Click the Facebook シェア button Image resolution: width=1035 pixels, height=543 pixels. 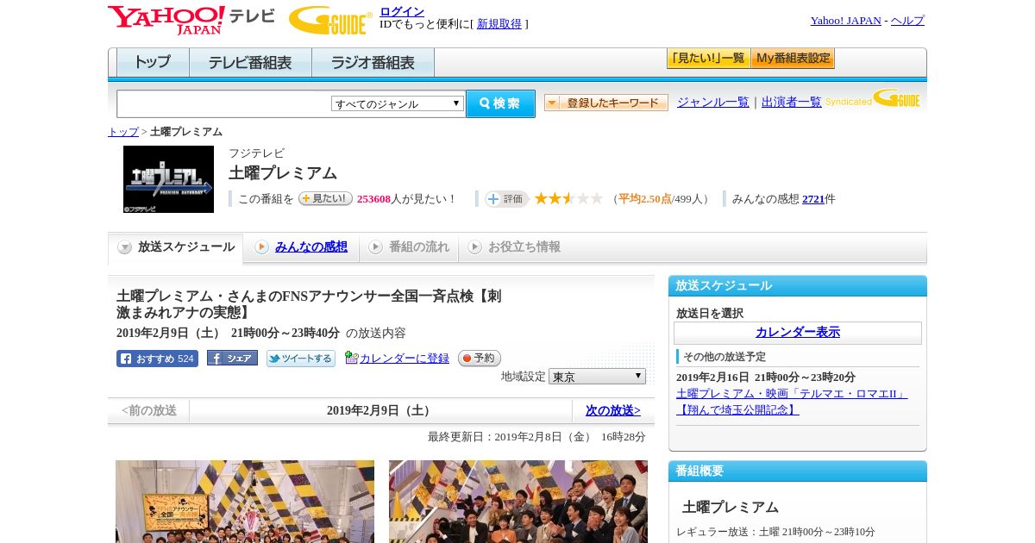pyautogui.click(x=232, y=358)
